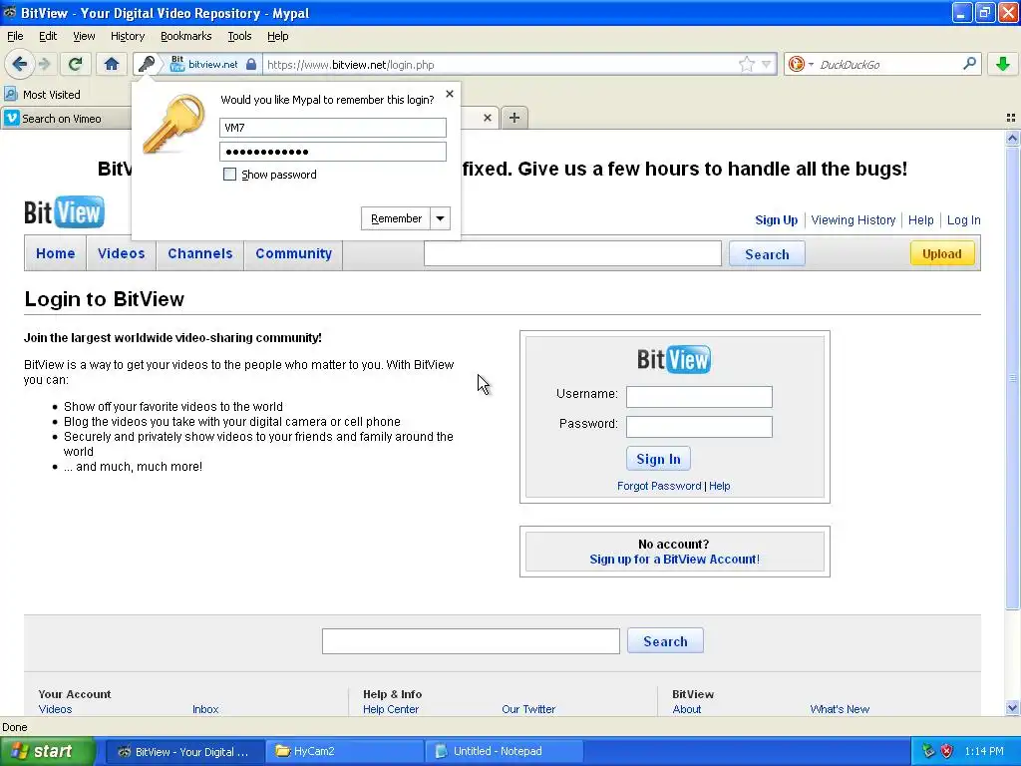Click the Forgot Password link
Image resolution: width=1021 pixels, height=766 pixels.
659,486
